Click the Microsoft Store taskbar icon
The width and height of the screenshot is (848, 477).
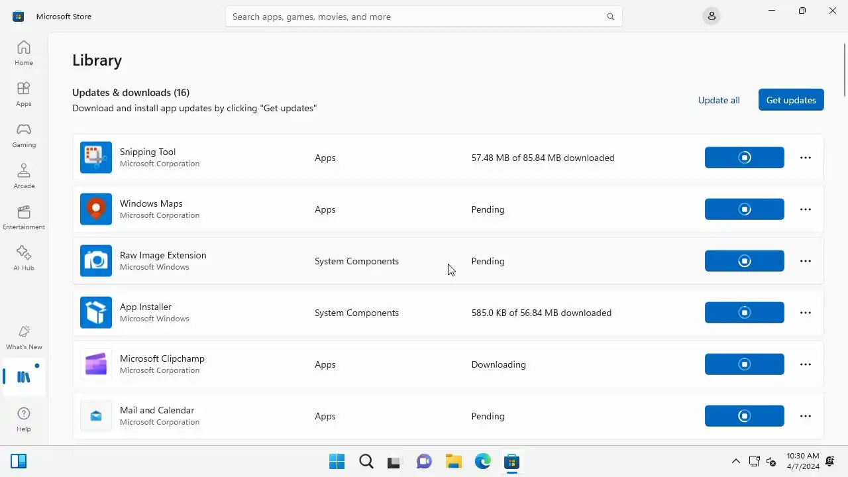click(511, 461)
